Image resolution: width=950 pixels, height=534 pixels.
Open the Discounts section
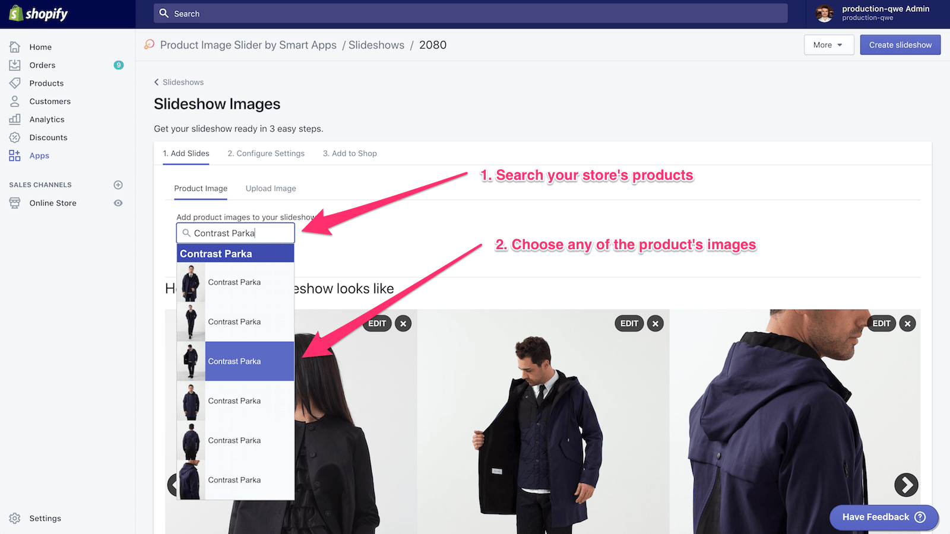pyautogui.click(x=48, y=137)
